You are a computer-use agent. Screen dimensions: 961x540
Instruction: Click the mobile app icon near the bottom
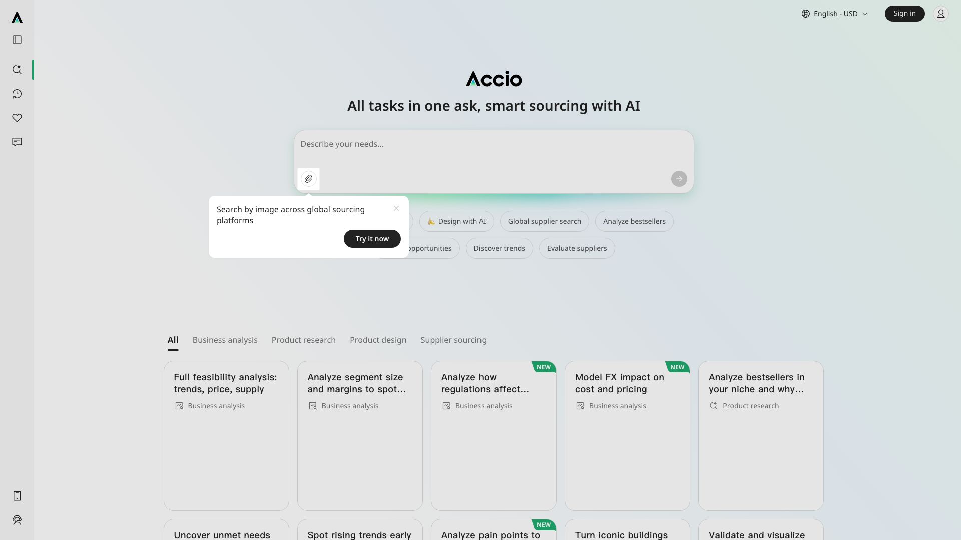17,496
